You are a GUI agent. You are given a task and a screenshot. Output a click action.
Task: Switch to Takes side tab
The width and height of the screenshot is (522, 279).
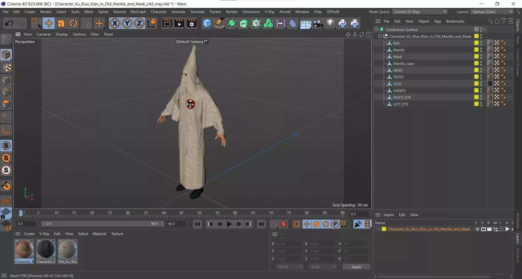click(x=518, y=40)
